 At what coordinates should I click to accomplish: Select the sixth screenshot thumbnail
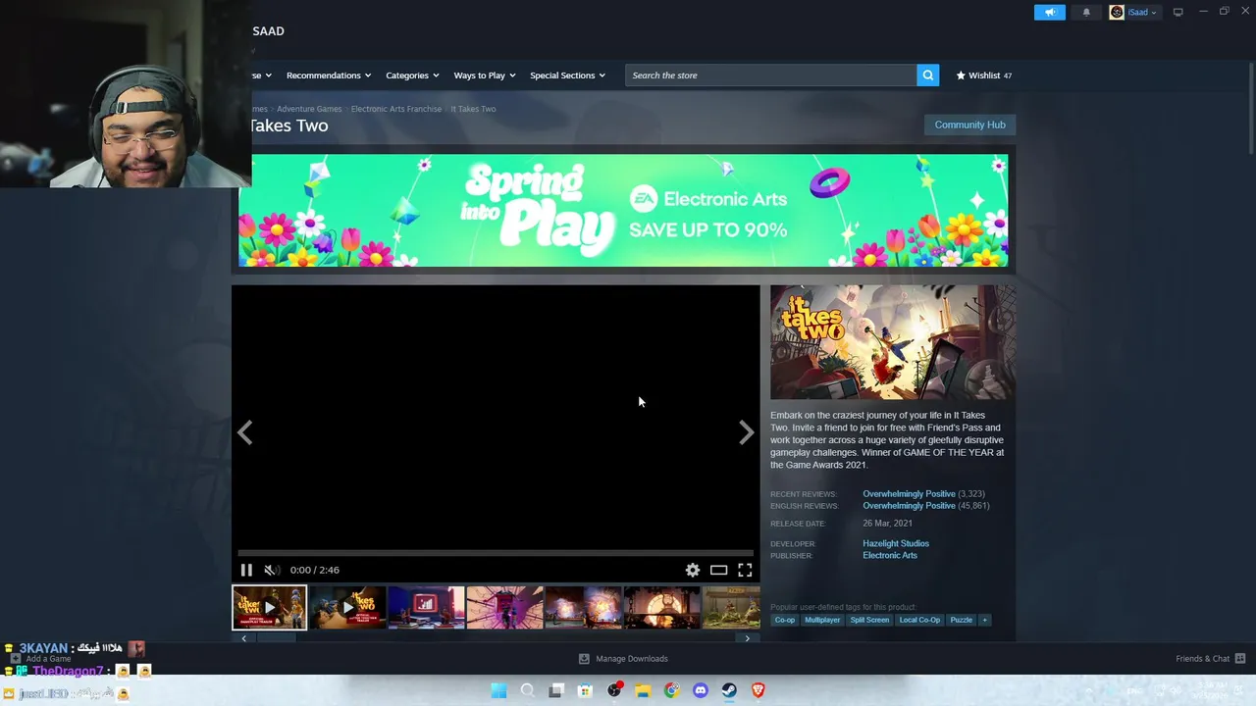click(661, 608)
